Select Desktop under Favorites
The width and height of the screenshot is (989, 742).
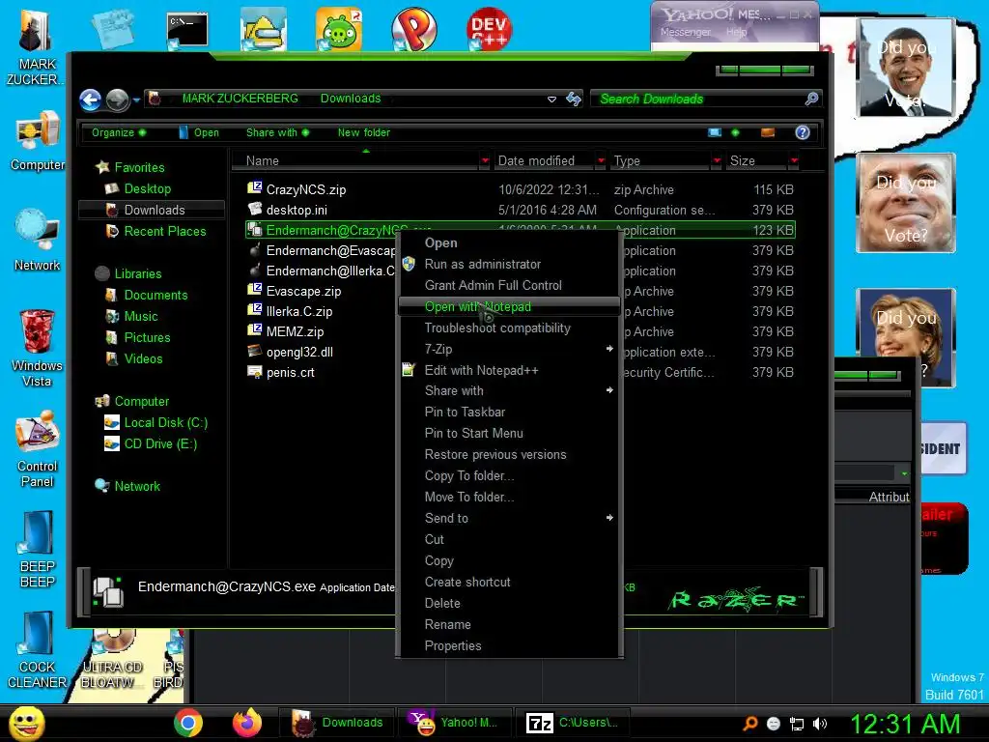148,188
